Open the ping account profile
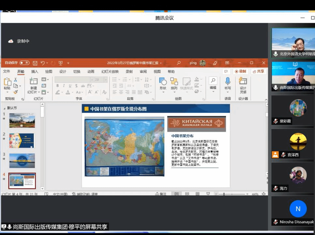This screenshot has height=235, width=315. 198,63
